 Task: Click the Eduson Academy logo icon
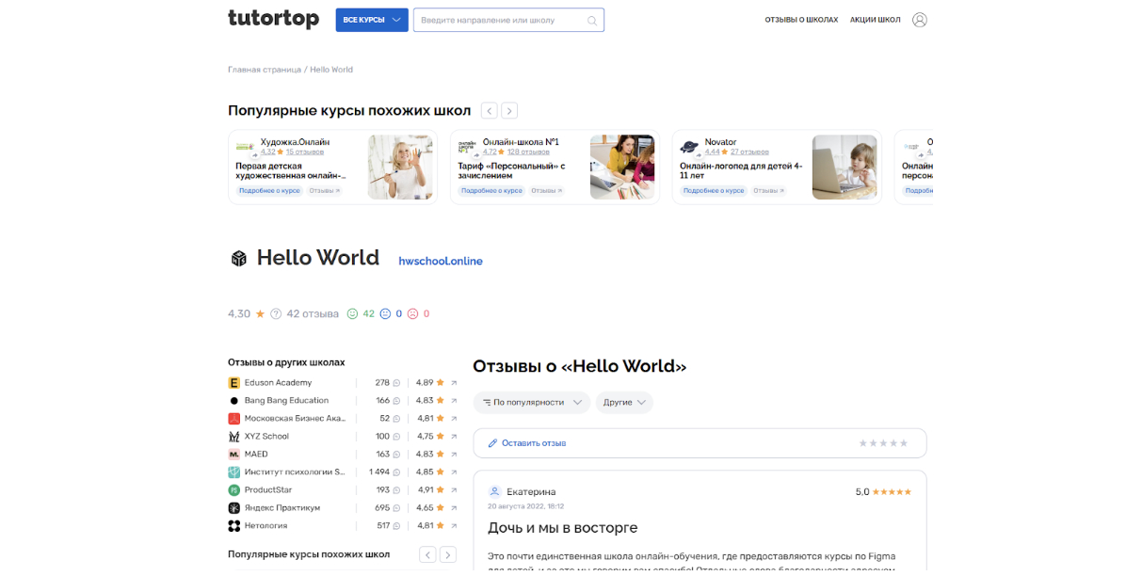[x=234, y=383]
